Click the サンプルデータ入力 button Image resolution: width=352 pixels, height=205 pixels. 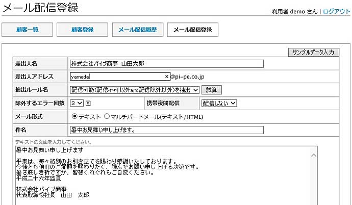(313, 52)
